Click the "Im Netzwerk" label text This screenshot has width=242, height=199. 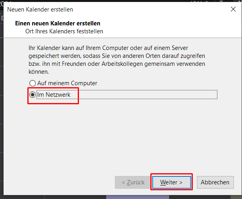54,95
